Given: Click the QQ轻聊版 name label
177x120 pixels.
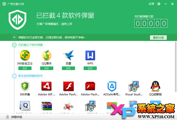Looking at the screenshot, I should click(x=155, y=94).
